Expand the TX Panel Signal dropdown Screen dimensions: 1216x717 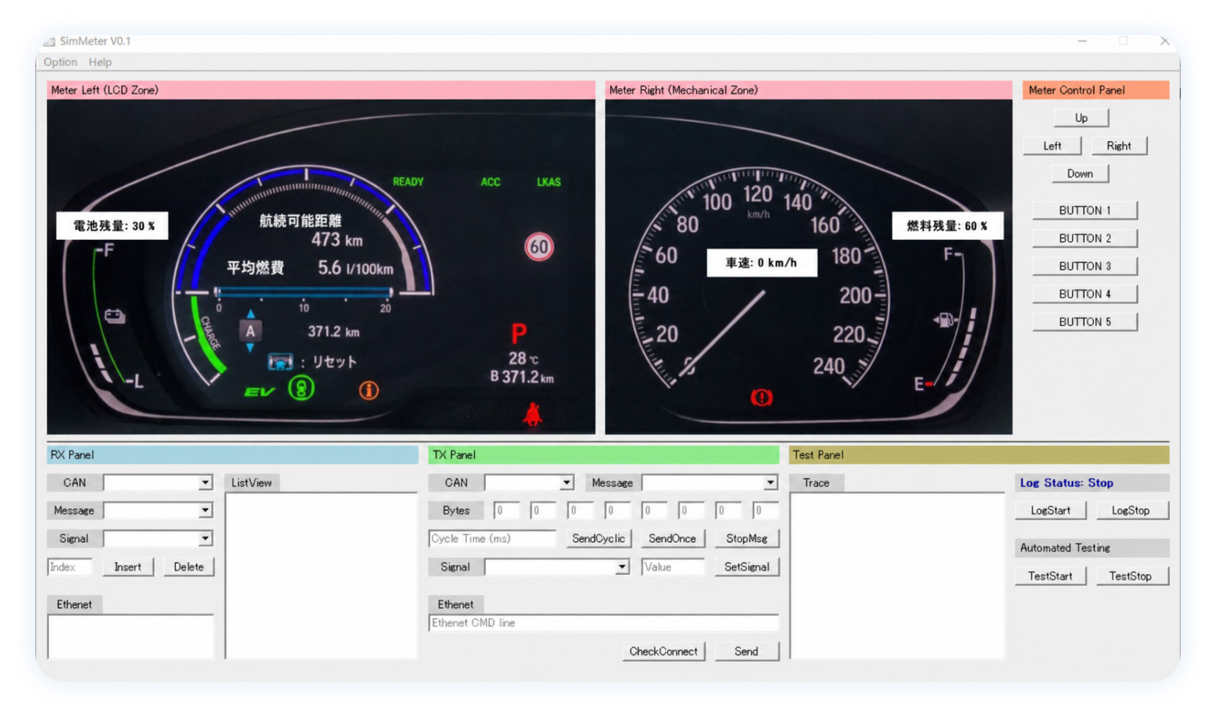pyautogui.click(x=621, y=567)
